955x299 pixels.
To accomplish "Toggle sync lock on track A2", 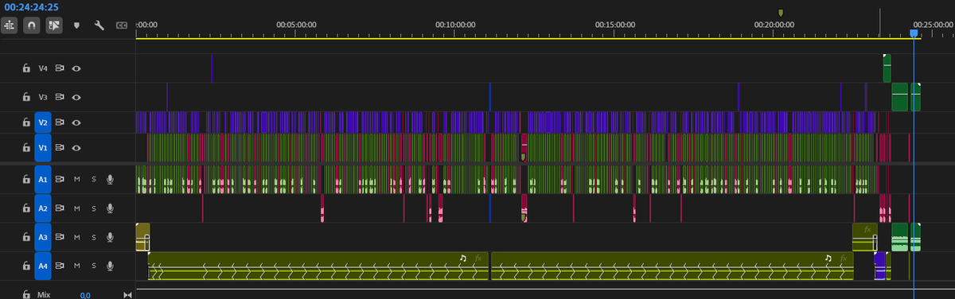I will [x=60, y=208].
